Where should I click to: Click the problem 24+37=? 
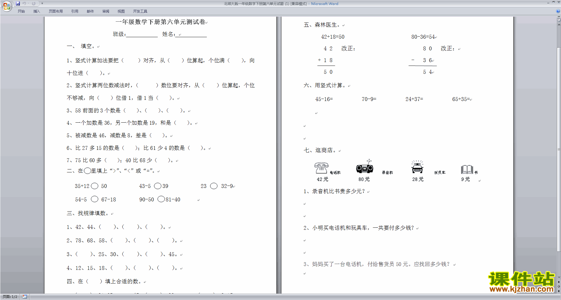coord(414,99)
